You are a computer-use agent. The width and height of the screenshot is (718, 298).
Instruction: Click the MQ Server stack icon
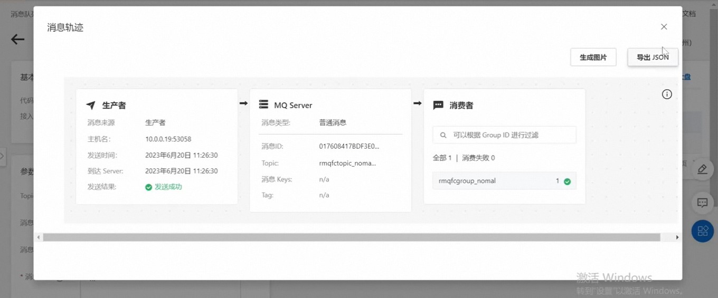[263, 105]
